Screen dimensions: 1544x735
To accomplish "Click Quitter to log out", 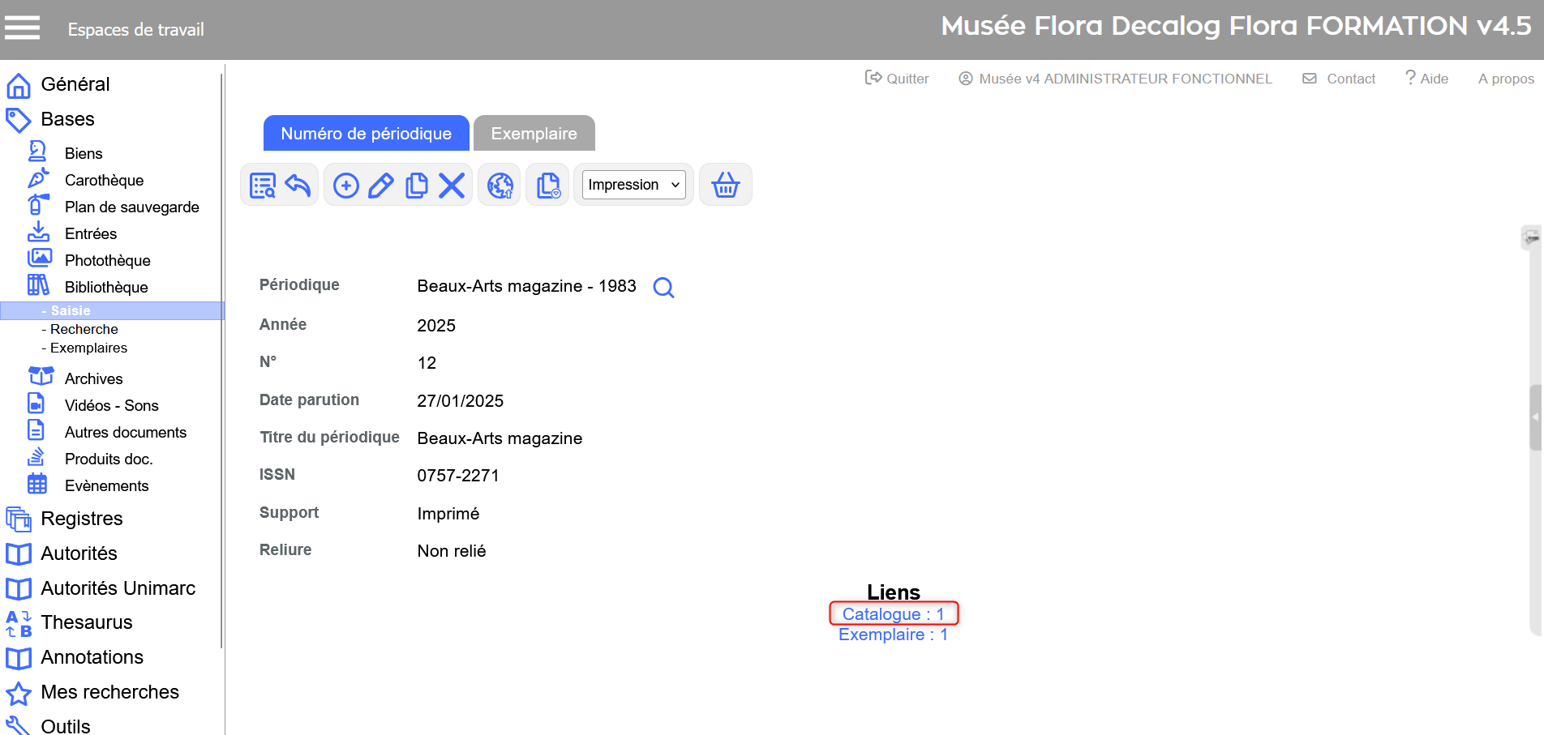I will (x=897, y=79).
